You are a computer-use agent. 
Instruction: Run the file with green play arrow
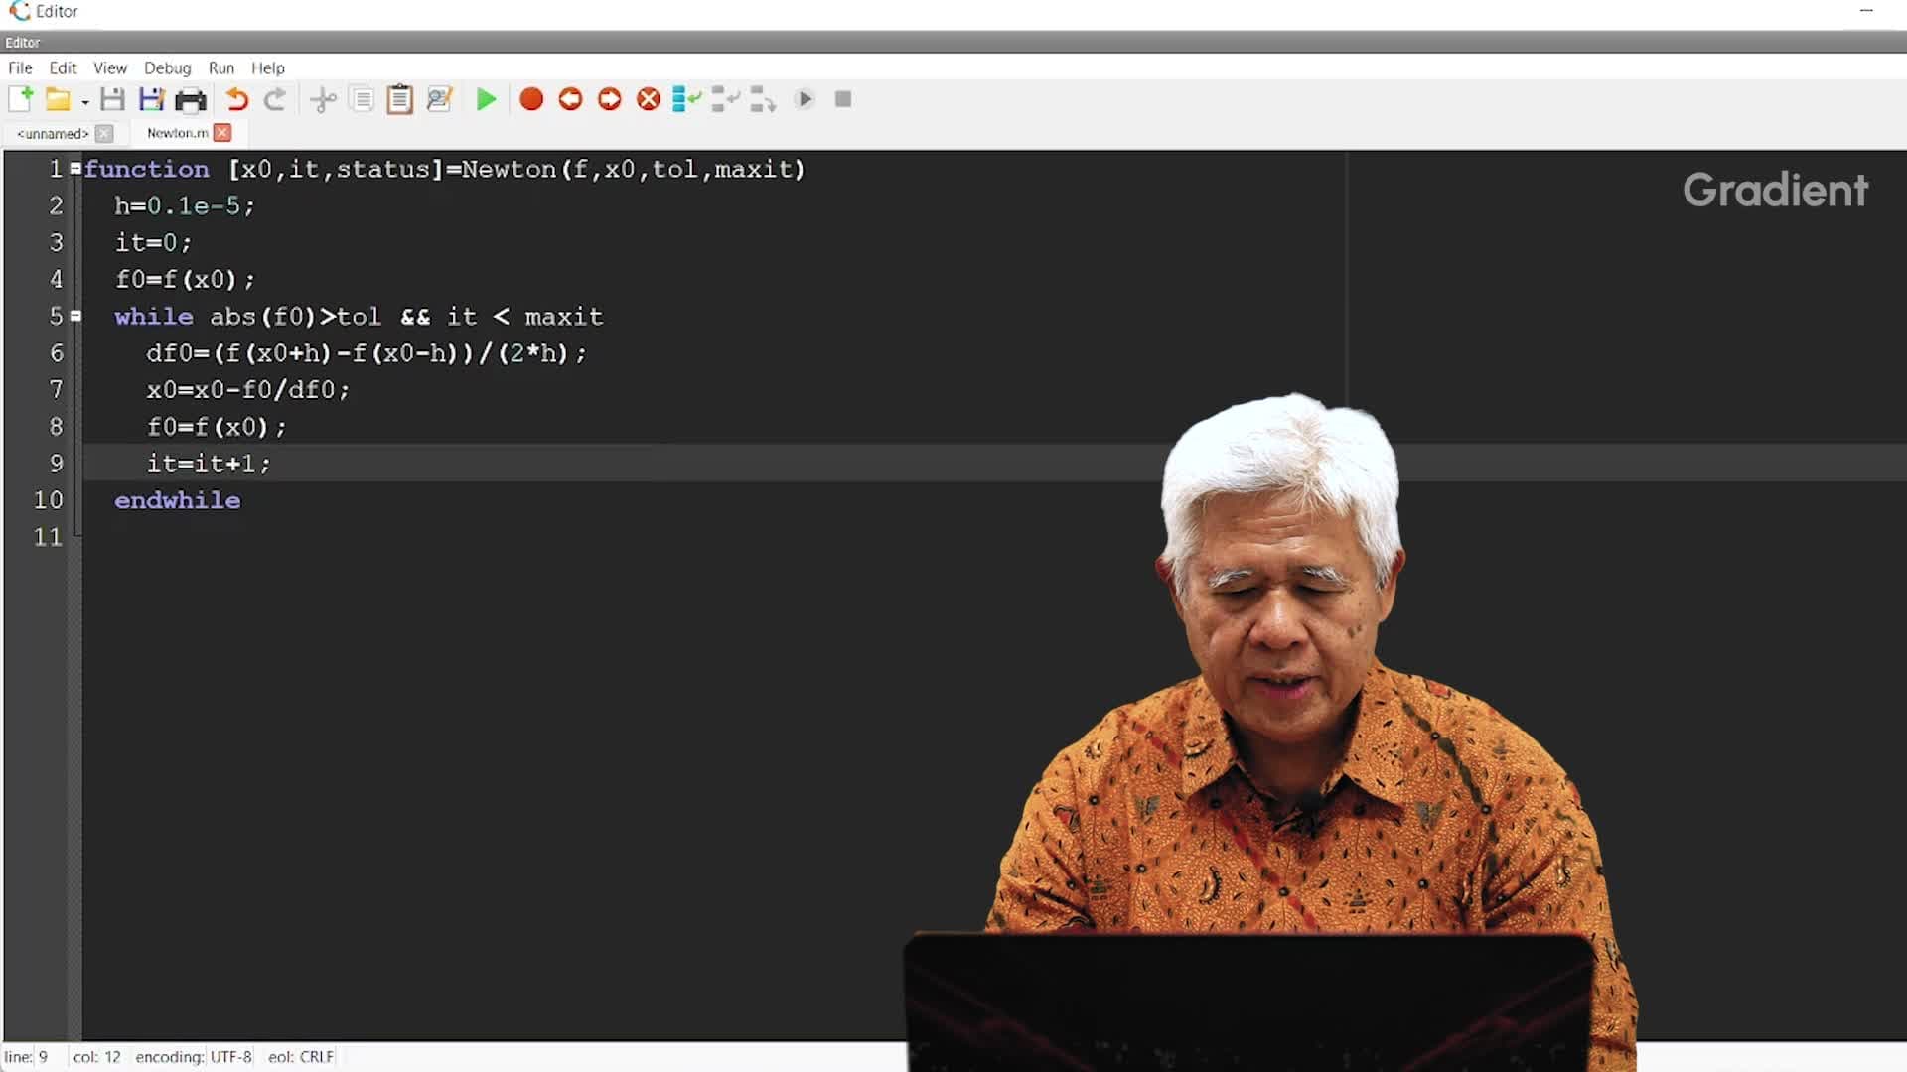[x=486, y=99]
